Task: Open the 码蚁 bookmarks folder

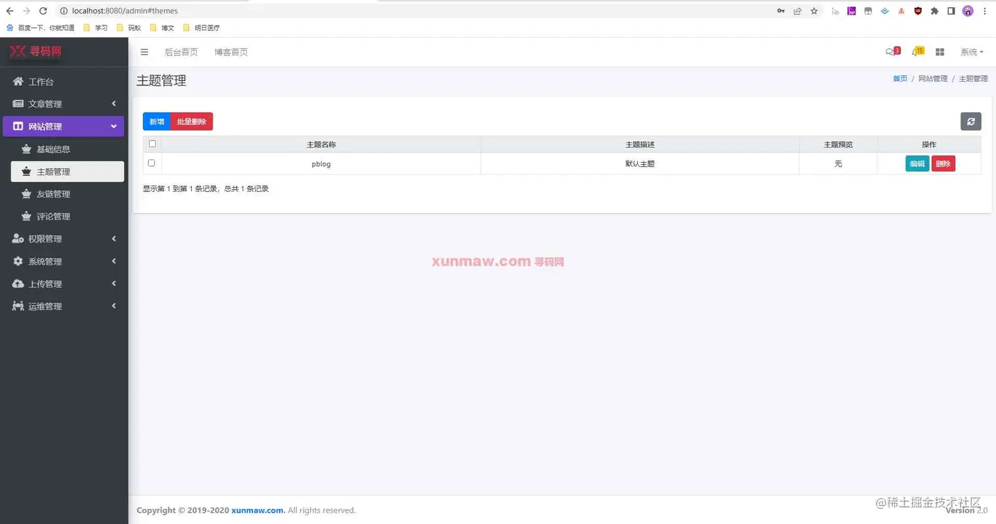Action: [128, 28]
